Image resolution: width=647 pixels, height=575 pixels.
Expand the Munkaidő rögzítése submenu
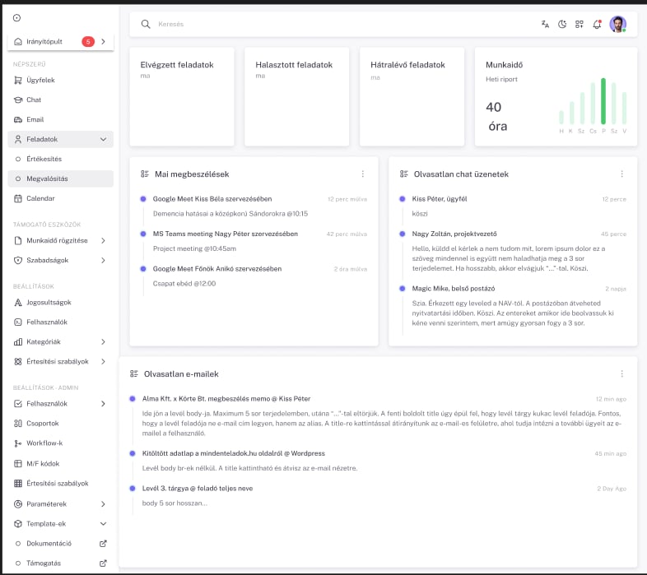(103, 241)
